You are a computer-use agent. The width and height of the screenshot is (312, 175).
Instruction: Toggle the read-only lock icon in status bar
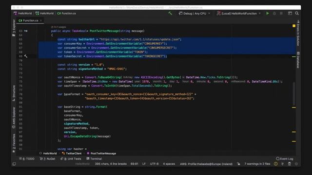tap(238, 164)
